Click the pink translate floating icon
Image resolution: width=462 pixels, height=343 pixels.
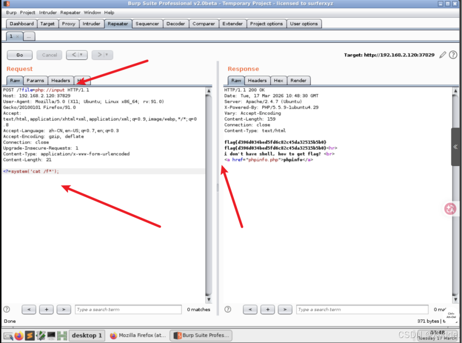(x=450, y=209)
